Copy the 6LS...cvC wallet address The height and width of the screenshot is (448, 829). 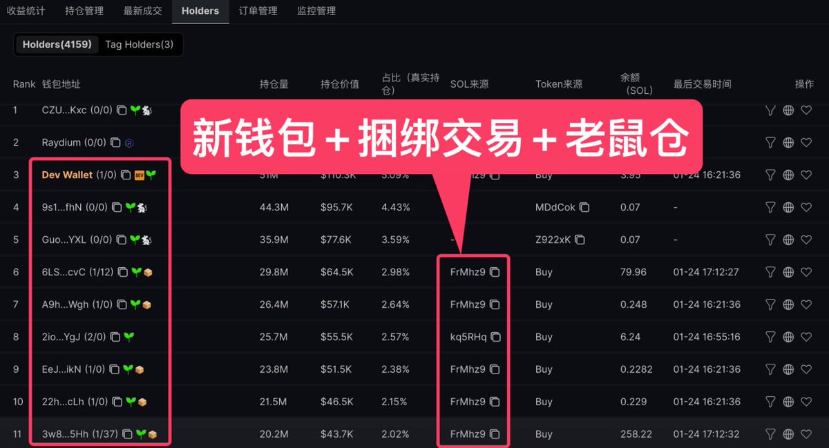click(x=123, y=272)
